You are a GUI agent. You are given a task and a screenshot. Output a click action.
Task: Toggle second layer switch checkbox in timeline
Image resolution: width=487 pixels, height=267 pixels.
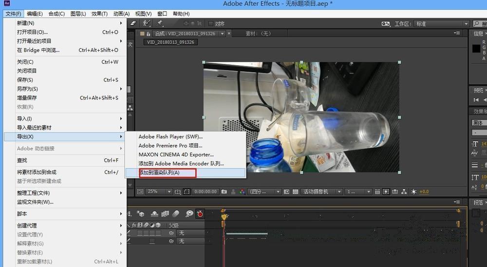(x=152, y=241)
